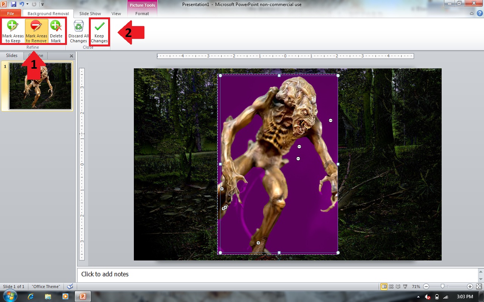Fit slide to current window
Image resolution: width=484 pixels, height=302 pixels.
click(x=479, y=287)
